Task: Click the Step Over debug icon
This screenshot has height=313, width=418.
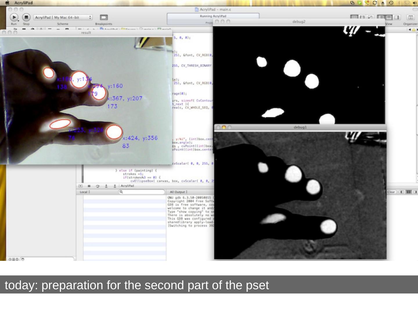Action: pos(98,186)
